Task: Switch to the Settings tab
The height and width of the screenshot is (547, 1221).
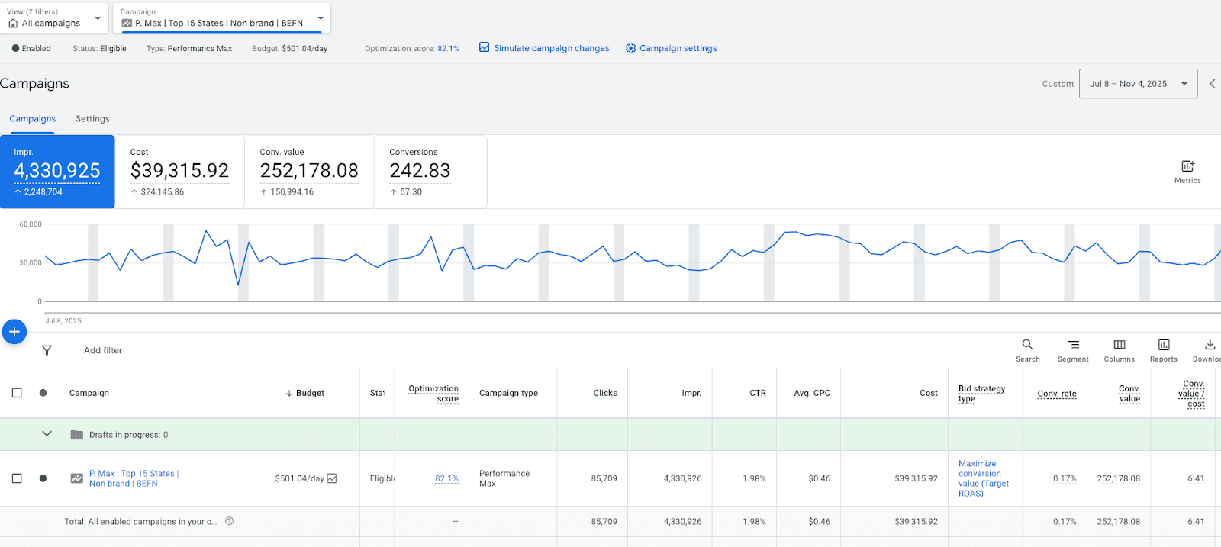Action: [92, 119]
